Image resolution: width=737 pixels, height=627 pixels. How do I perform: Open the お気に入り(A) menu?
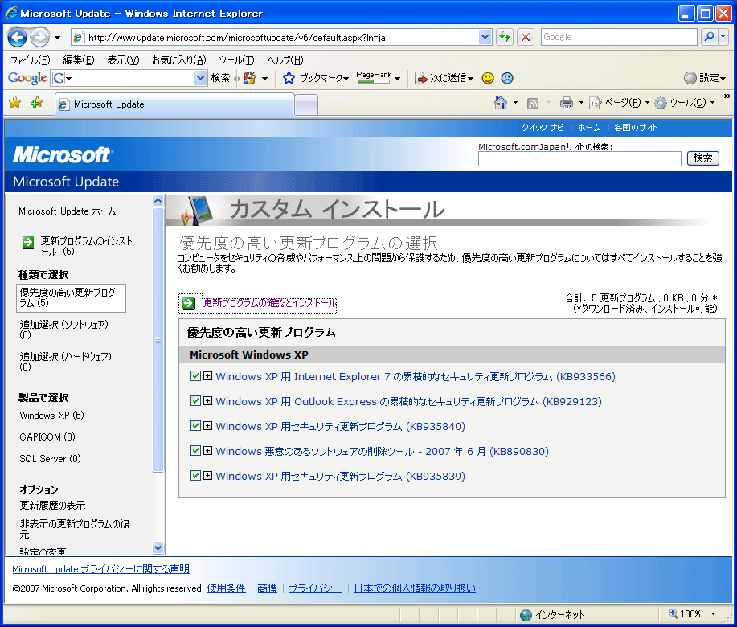click(179, 60)
